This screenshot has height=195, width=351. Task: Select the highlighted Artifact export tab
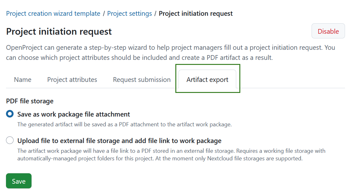(207, 79)
